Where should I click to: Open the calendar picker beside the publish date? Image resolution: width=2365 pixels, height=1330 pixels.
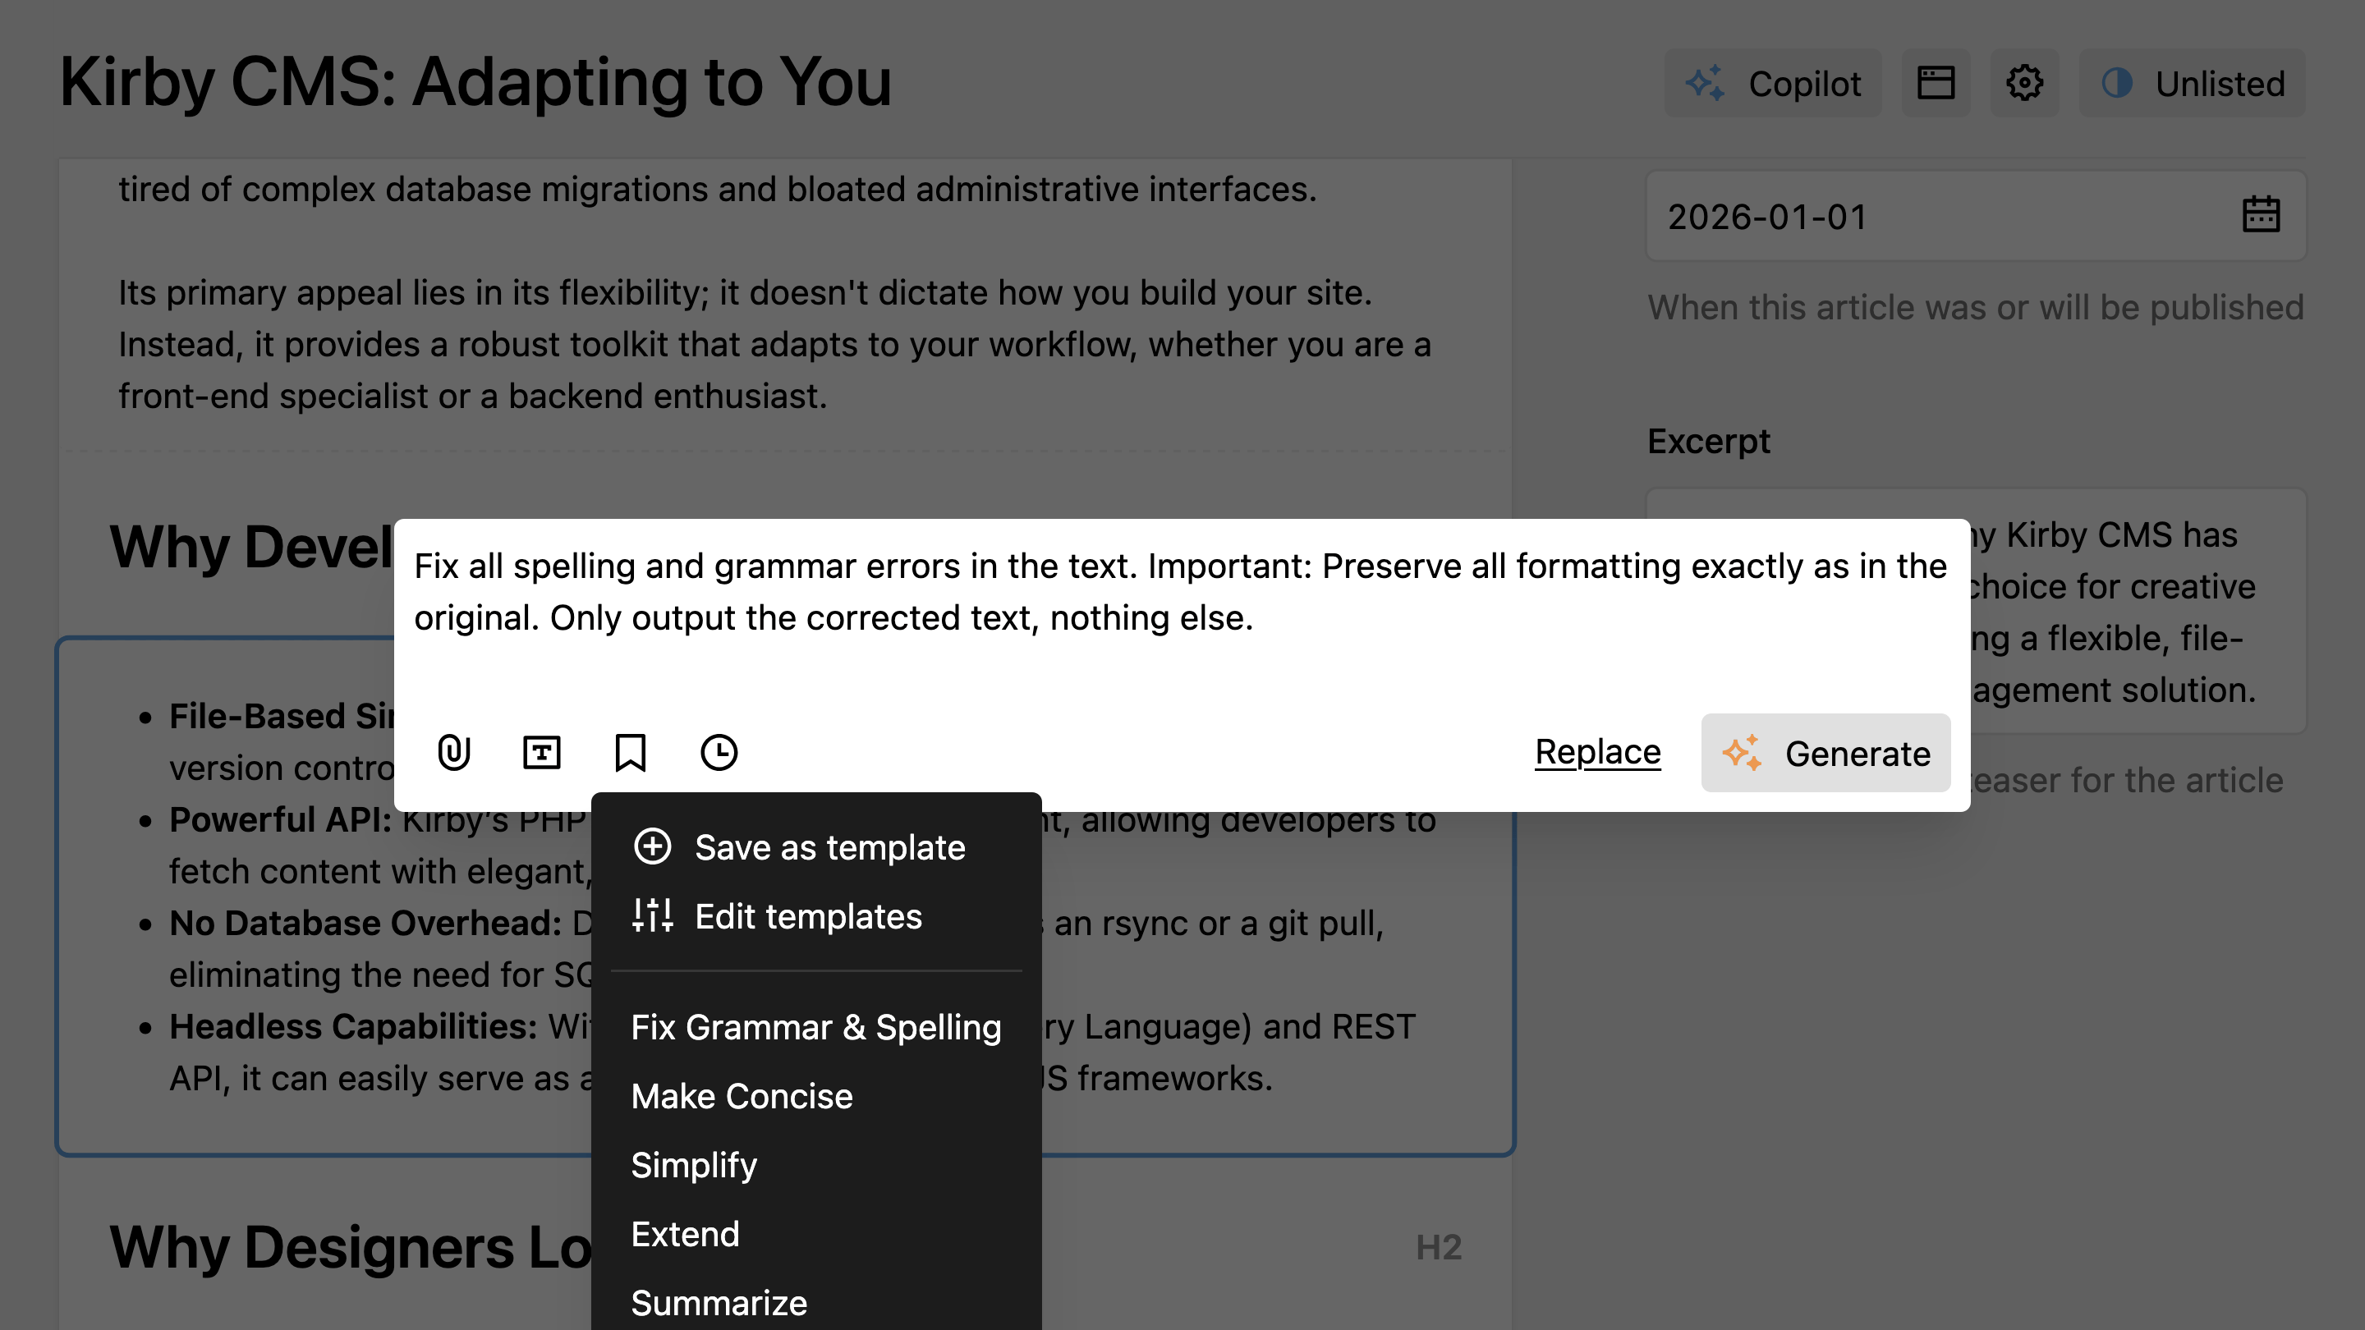coord(2262,215)
